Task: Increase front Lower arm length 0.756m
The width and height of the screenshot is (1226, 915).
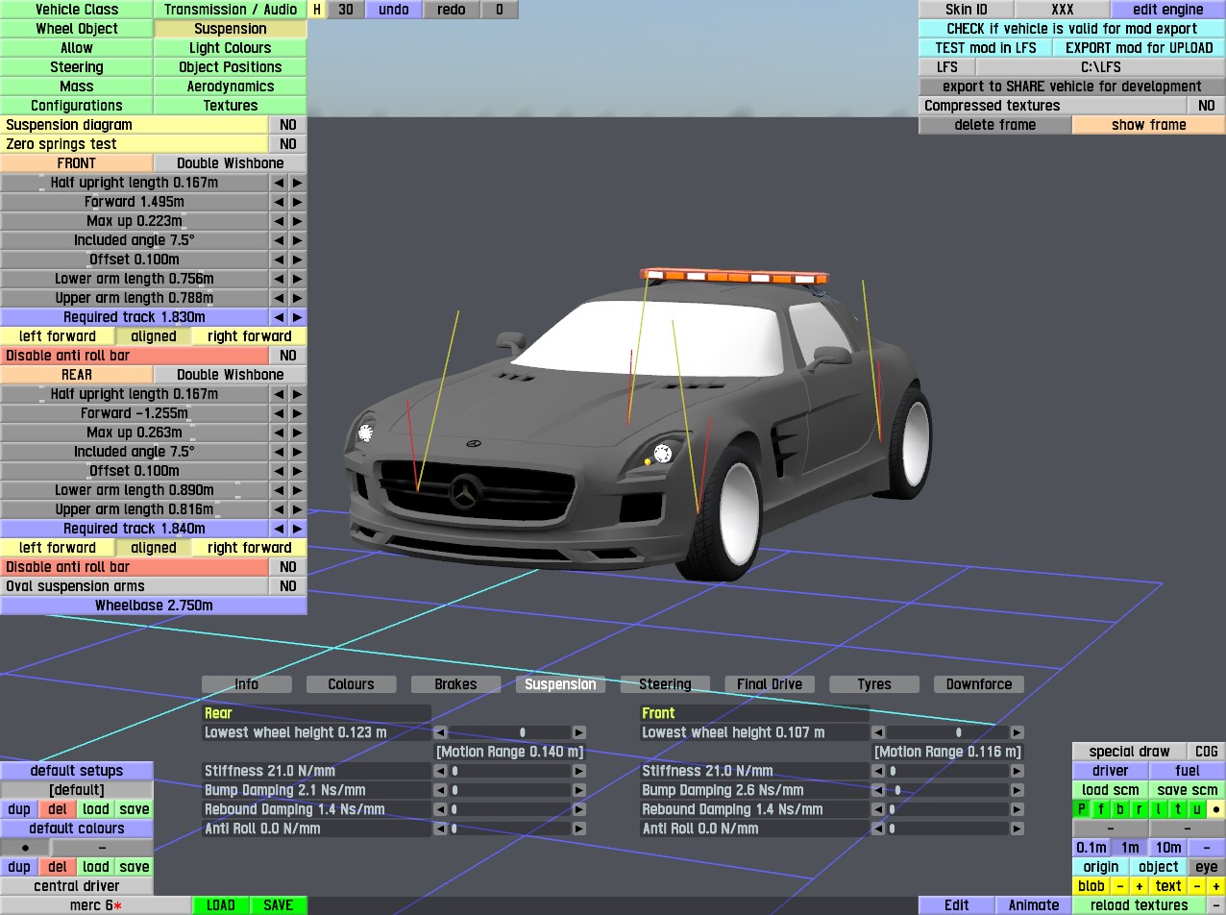Action: point(298,279)
